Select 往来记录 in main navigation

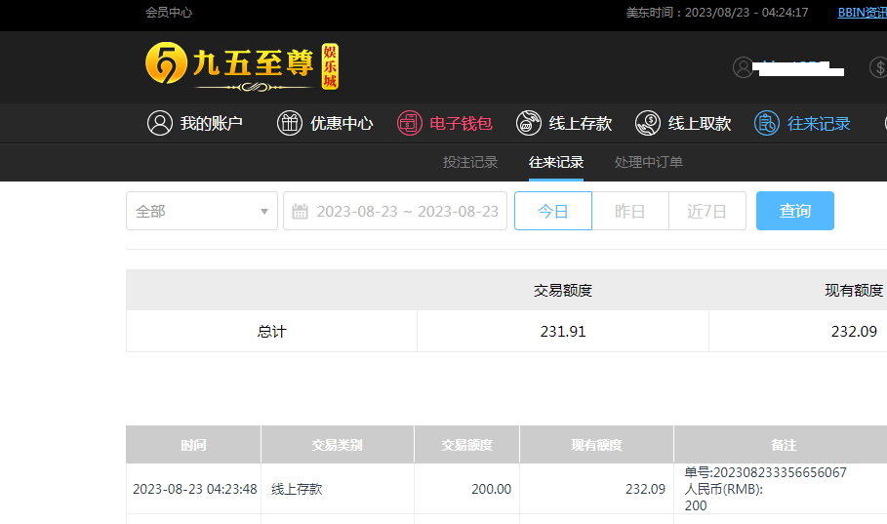[x=803, y=123]
